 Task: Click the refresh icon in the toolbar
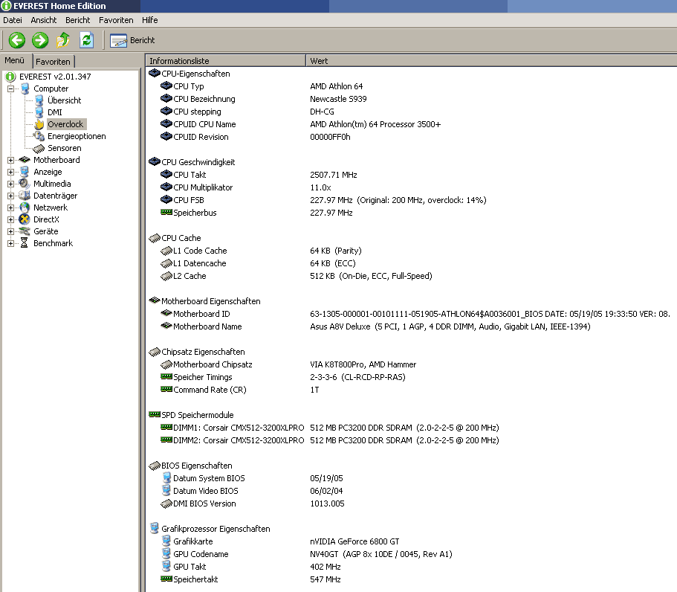click(85, 40)
